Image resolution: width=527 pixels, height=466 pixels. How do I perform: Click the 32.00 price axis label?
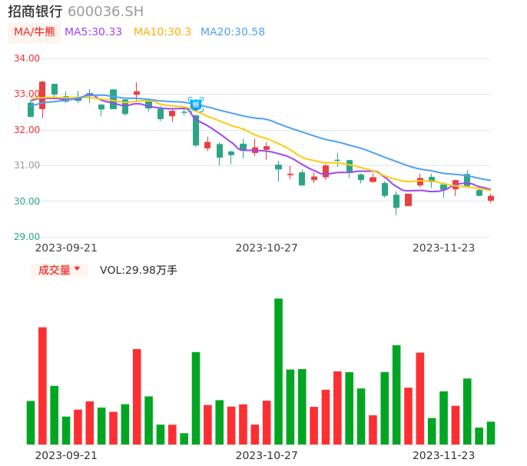point(27,130)
